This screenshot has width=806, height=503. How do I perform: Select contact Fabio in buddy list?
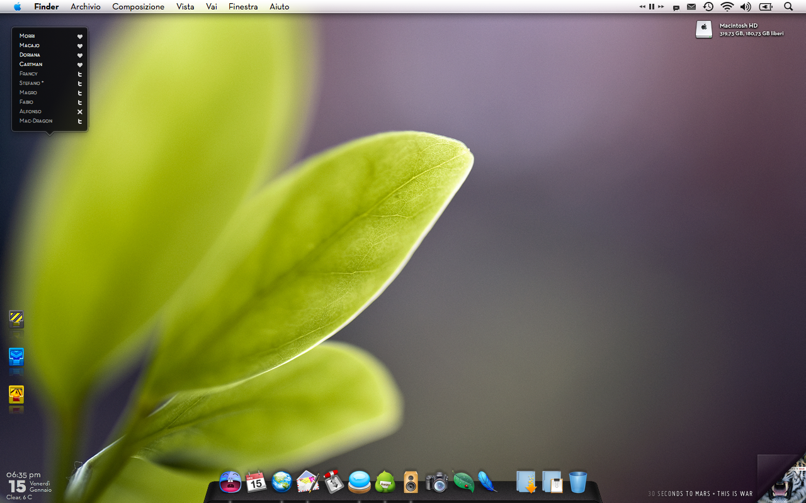26,102
